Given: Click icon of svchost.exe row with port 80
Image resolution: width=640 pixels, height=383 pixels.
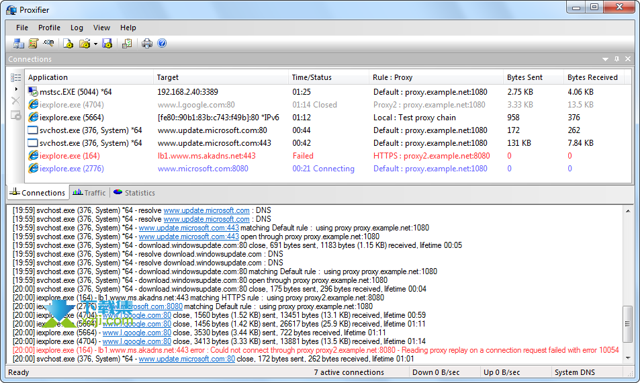Looking at the screenshot, I should (x=33, y=130).
